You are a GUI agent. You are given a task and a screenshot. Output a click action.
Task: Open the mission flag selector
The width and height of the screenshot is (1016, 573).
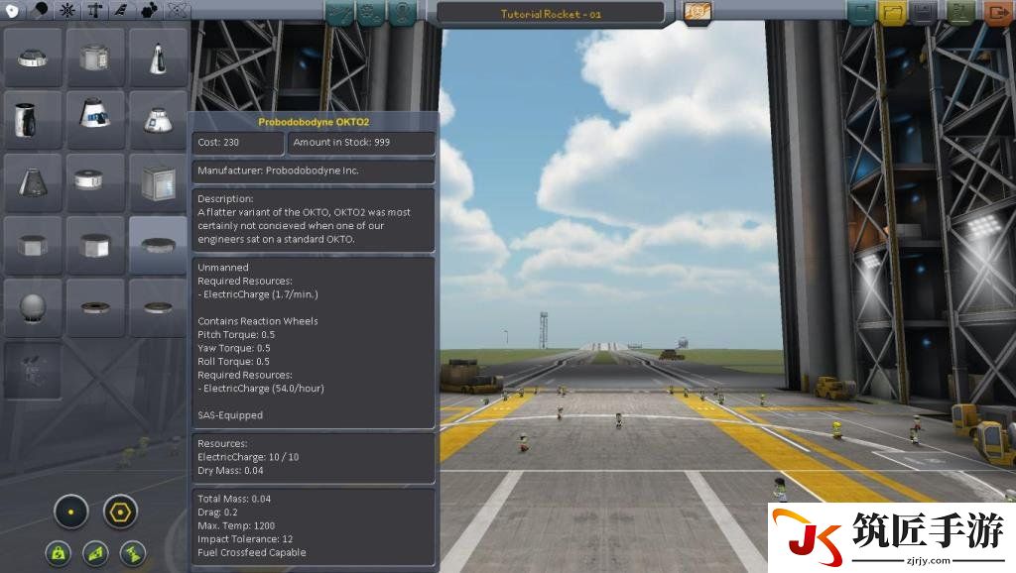coord(698,12)
